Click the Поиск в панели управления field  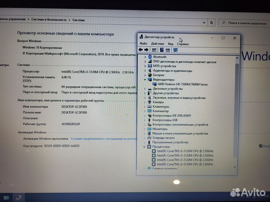[x=244, y=23]
